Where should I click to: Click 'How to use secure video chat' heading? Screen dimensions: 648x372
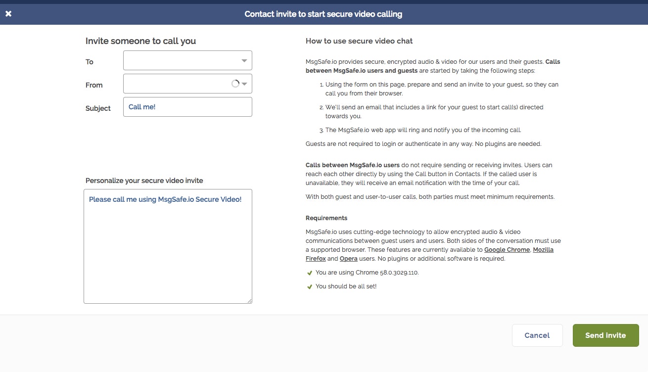click(x=359, y=41)
